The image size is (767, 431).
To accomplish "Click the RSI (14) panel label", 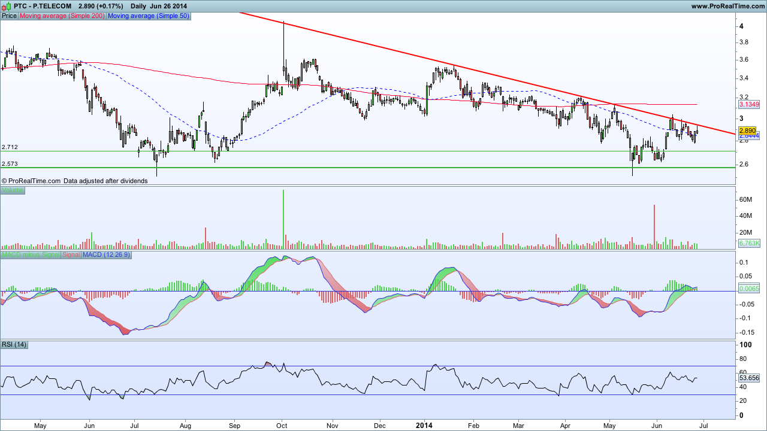I will point(14,344).
